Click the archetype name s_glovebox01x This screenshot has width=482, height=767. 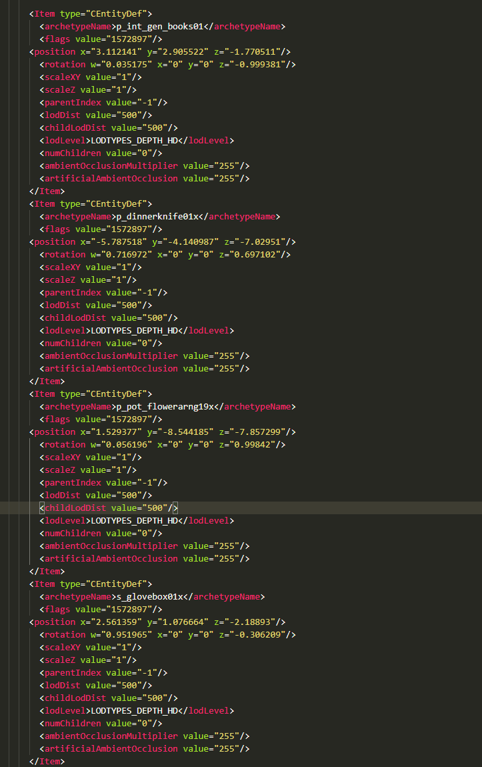149,596
